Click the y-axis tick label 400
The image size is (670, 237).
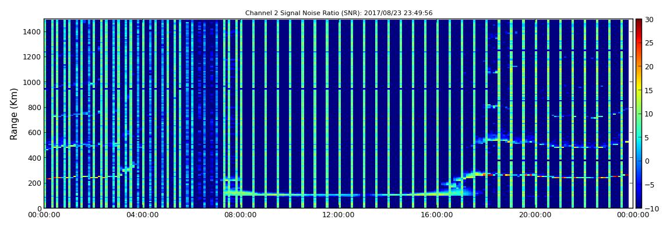(34, 158)
